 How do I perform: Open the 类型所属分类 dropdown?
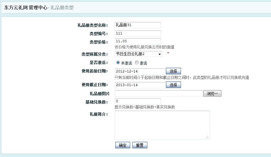(138, 54)
